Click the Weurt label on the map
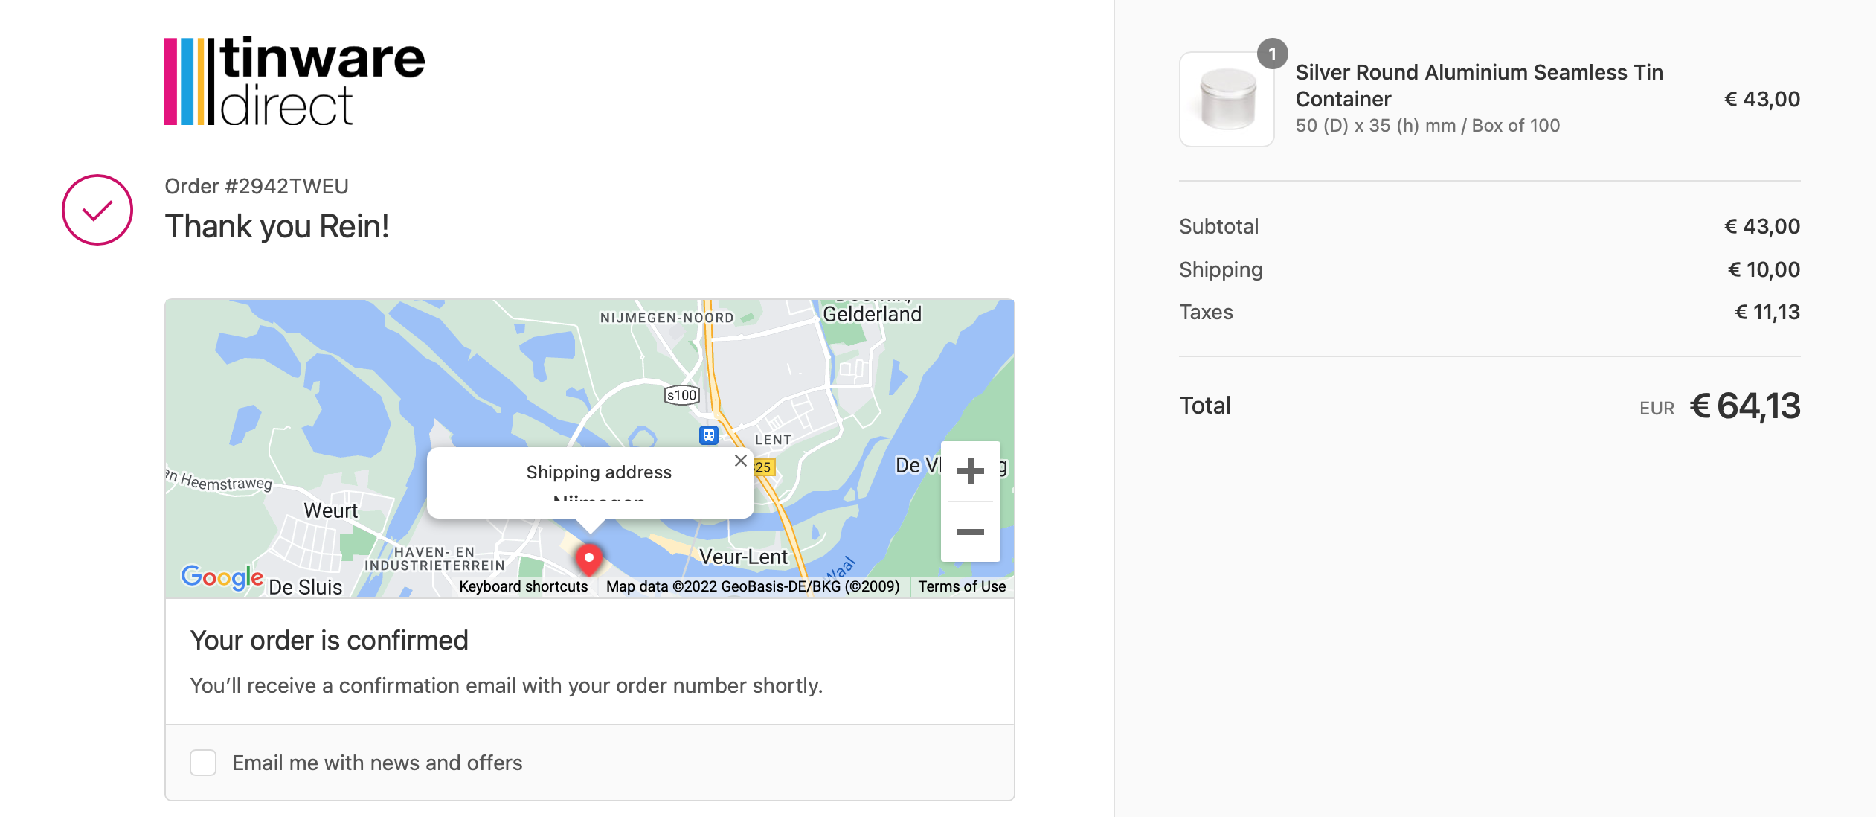The image size is (1876, 817). pyautogui.click(x=330, y=511)
